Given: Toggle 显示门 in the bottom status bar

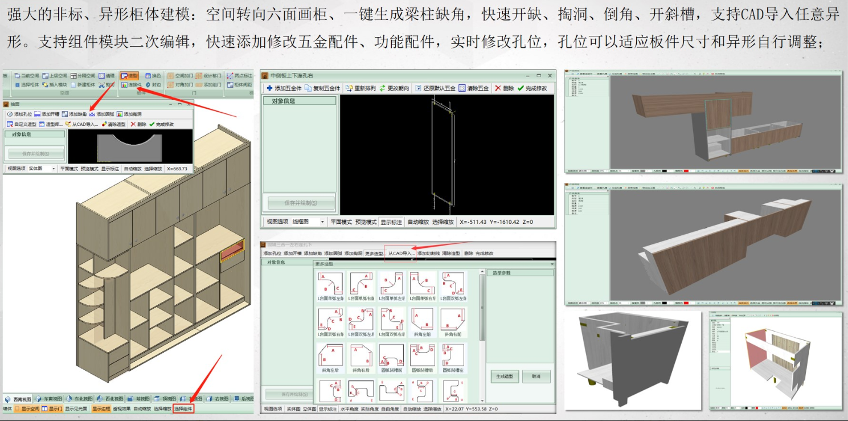Looking at the screenshot, I should [52, 408].
